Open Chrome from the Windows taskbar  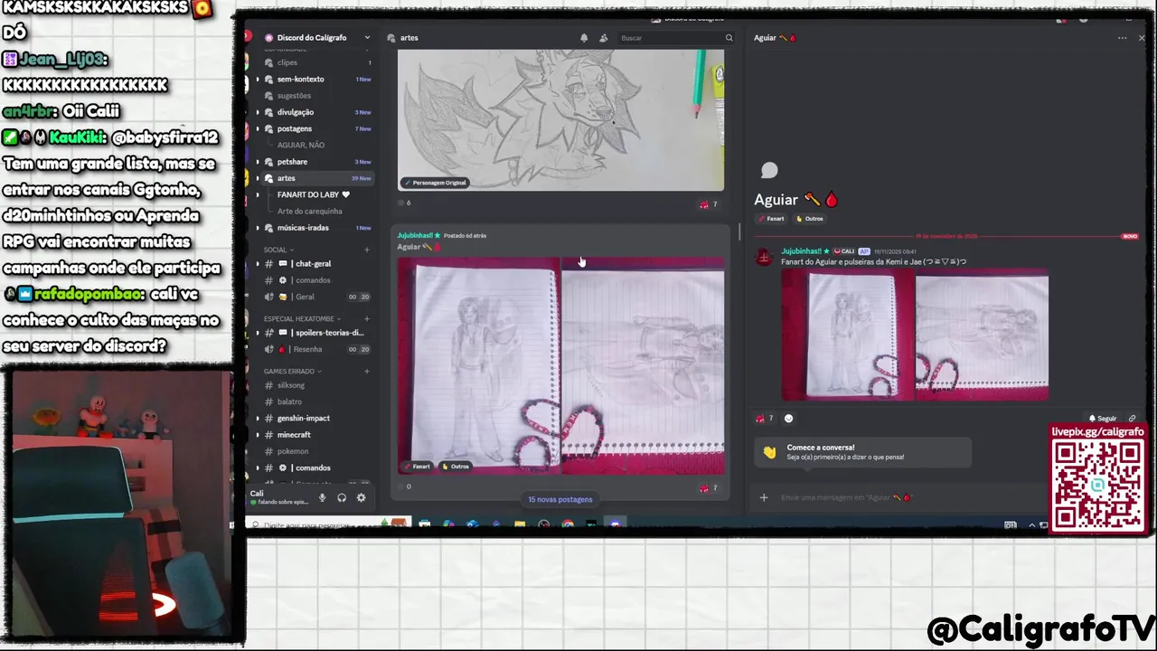click(568, 524)
